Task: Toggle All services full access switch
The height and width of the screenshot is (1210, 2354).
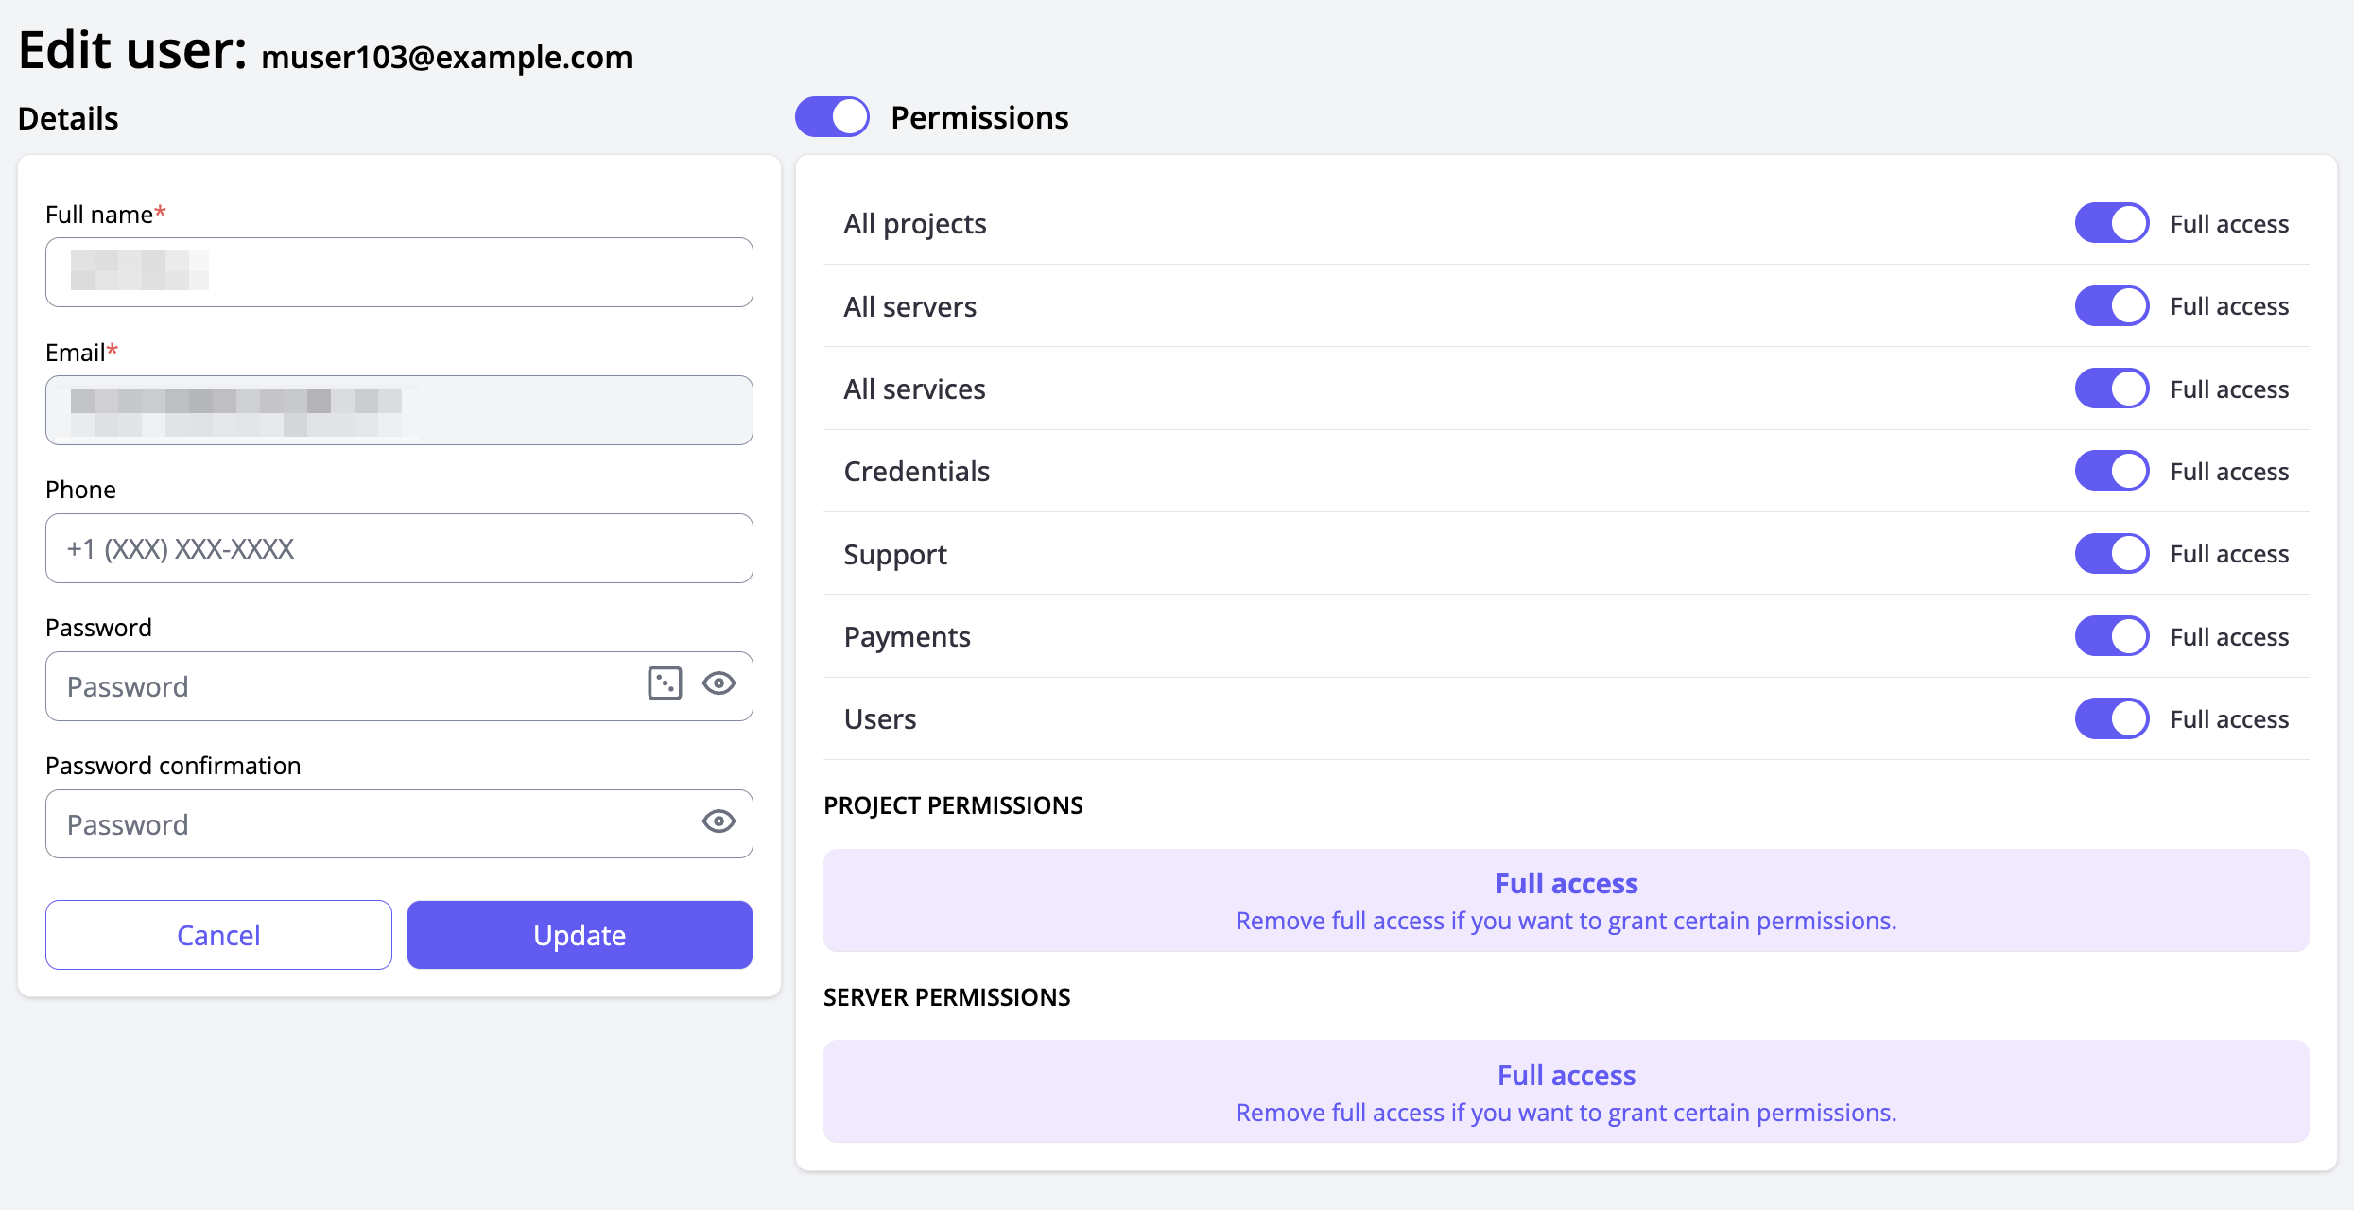Action: tap(2111, 389)
